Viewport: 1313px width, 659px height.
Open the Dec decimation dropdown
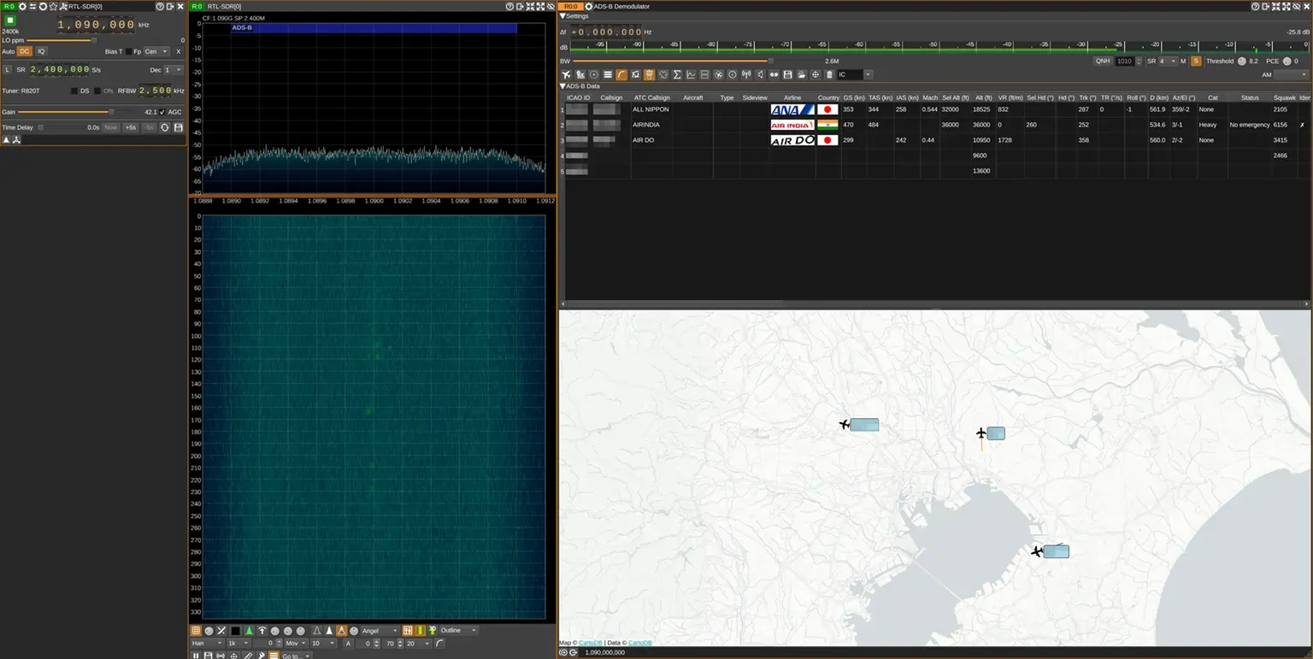pos(174,70)
